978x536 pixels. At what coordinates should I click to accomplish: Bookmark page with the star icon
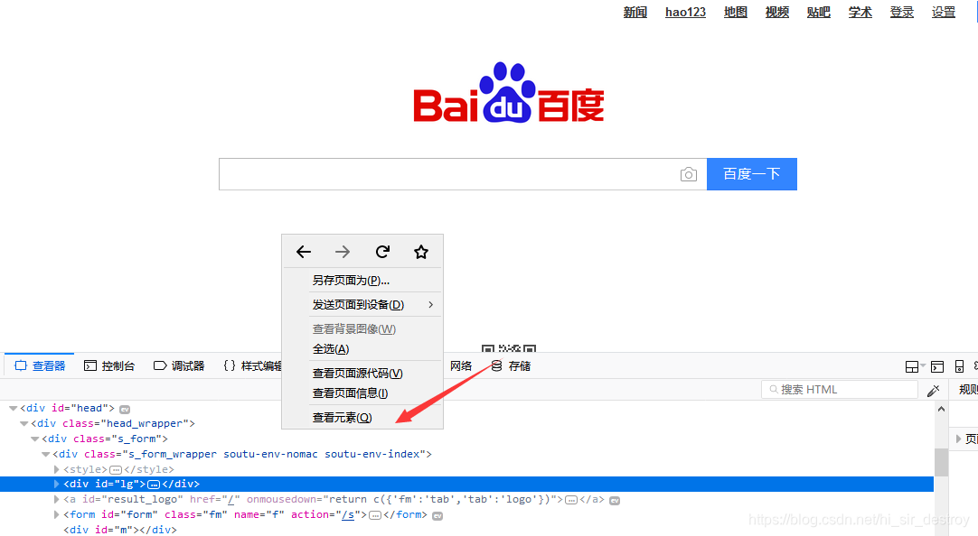coord(421,252)
